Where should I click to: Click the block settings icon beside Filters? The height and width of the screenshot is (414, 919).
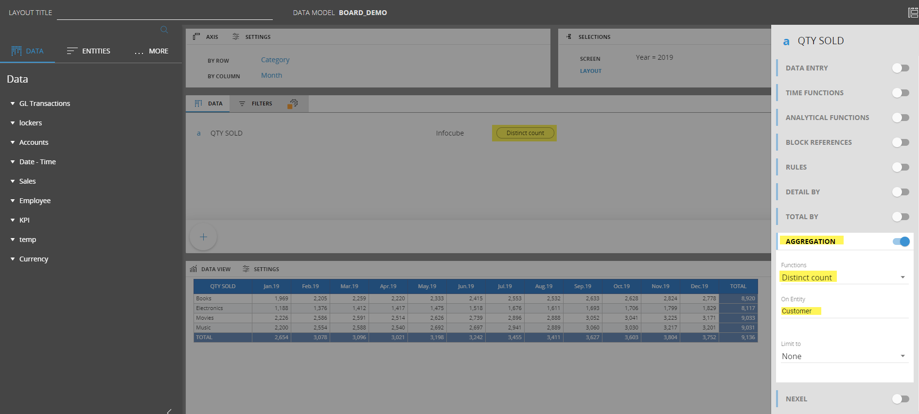tap(293, 103)
